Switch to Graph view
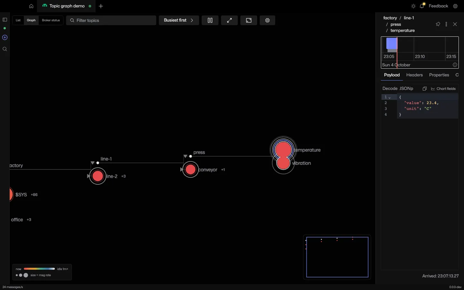Viewport: 464px width, 290px height. point(31,20)
